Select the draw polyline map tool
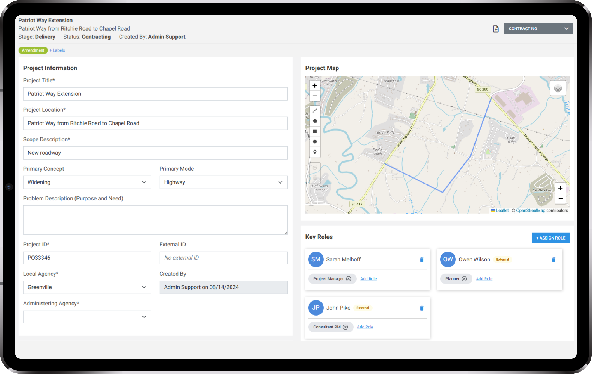592x374 pixels. [315, 111]
